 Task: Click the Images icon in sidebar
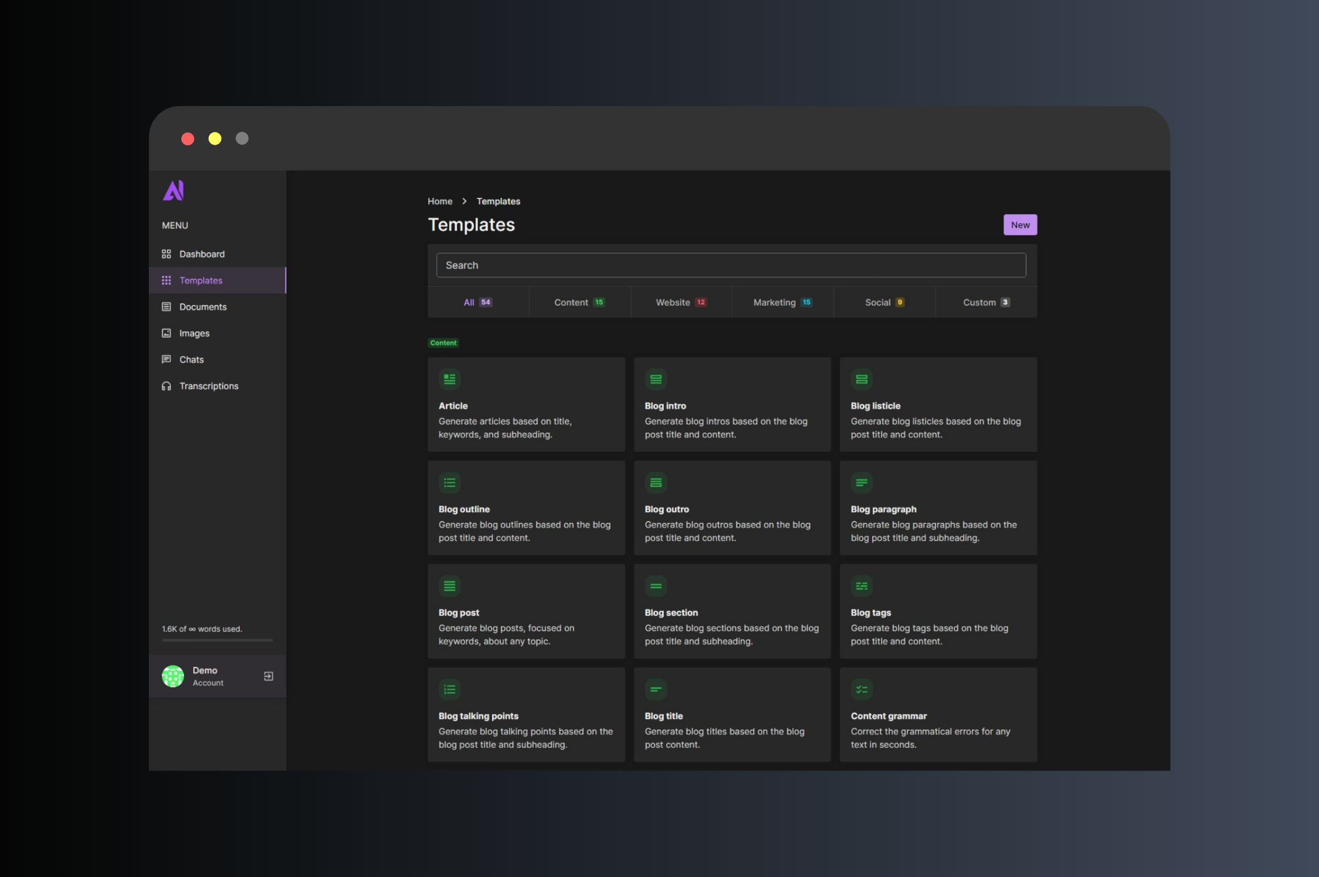pos(166,333)
